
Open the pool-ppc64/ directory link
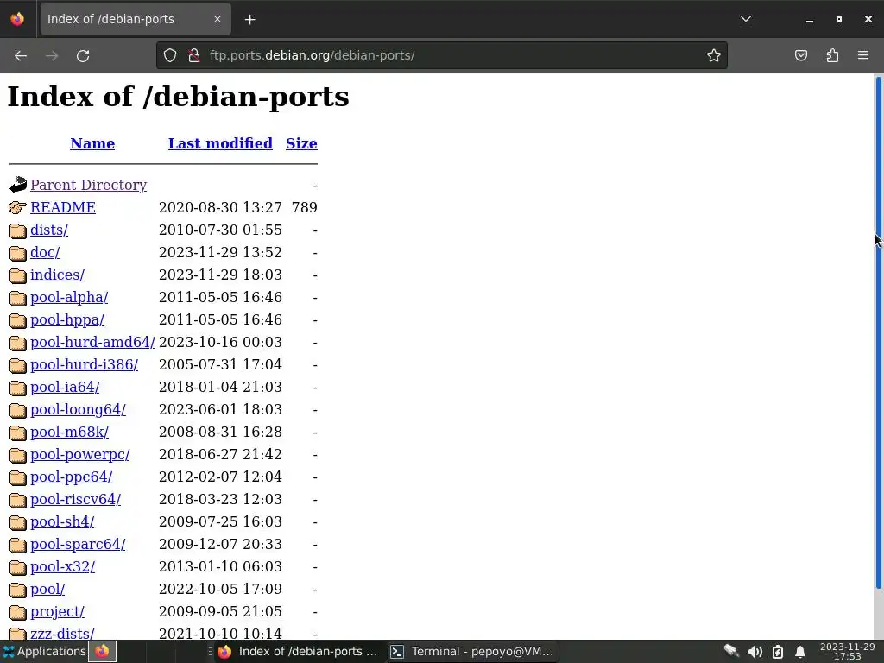[x=71, y=477]
